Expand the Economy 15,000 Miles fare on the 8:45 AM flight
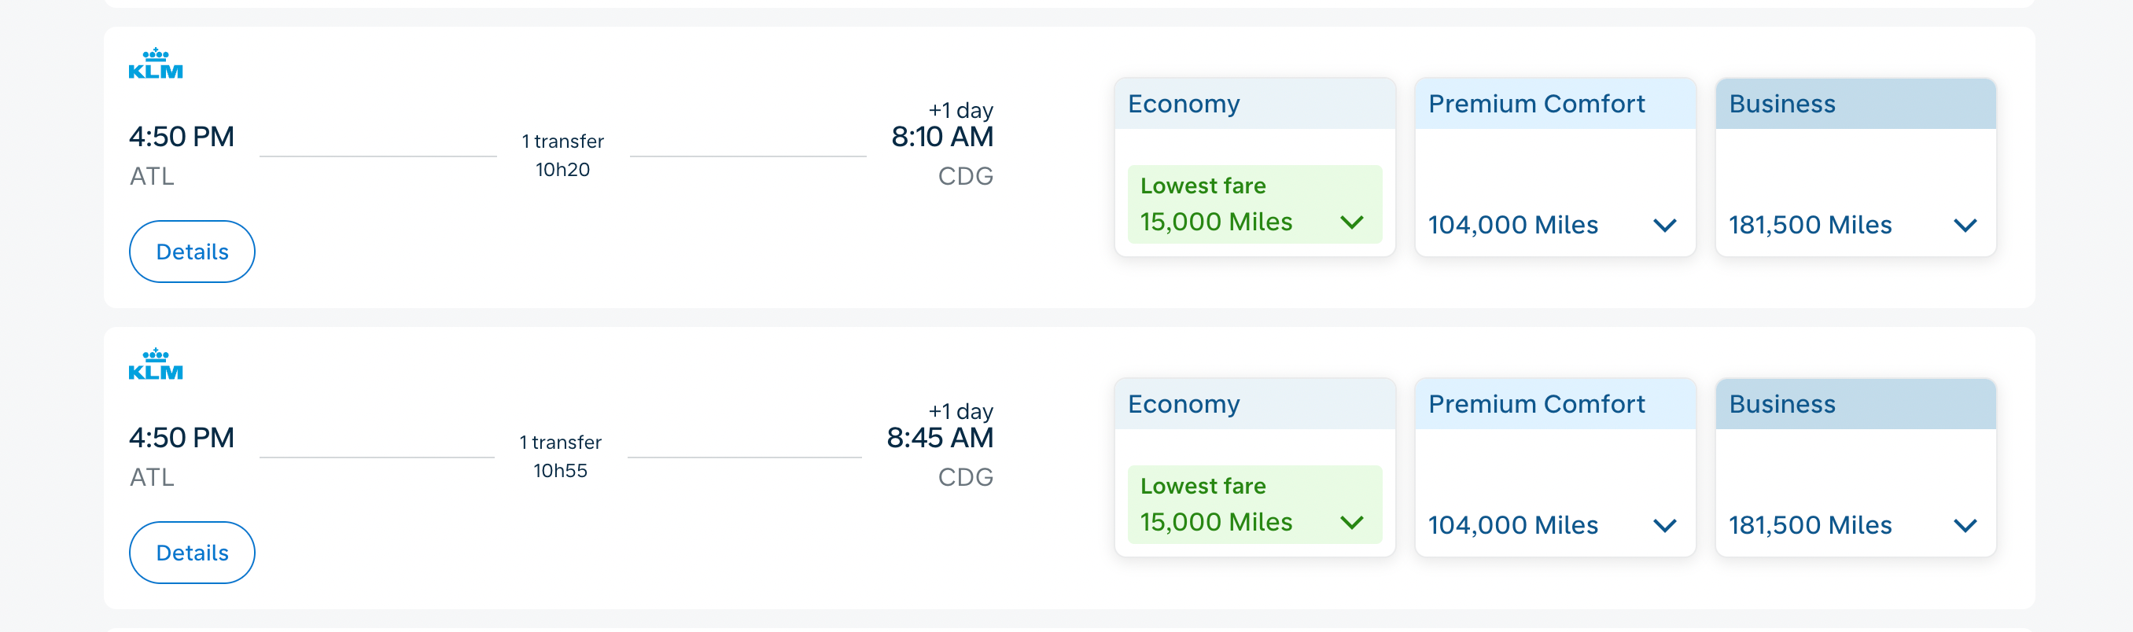Screen dimensions: 2133x632 [1254, 505]
